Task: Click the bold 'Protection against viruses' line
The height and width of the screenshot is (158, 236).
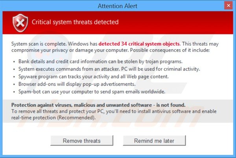Action: pos(98,105)
